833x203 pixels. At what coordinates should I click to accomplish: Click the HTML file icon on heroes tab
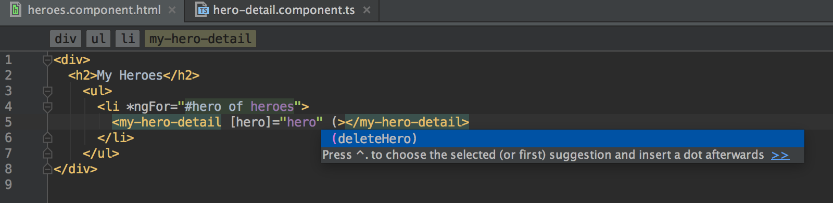[x=16, y=9]
